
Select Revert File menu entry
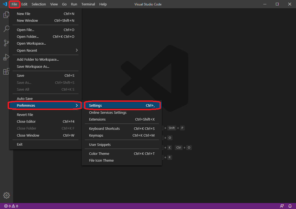pyautogui.click(x=46, y=115)
